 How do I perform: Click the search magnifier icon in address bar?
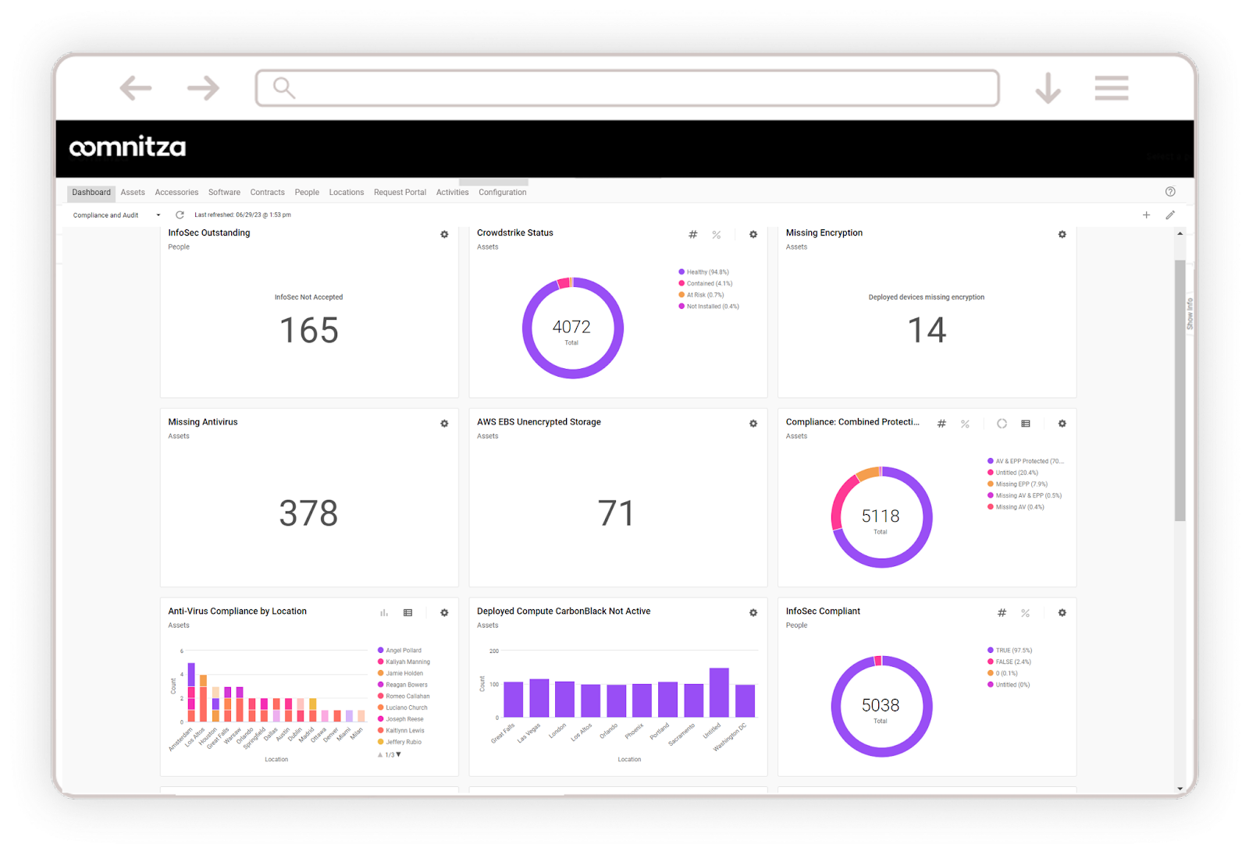coord(284,88)
